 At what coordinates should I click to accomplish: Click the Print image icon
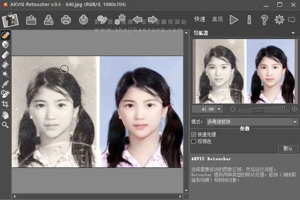(66, 20)
